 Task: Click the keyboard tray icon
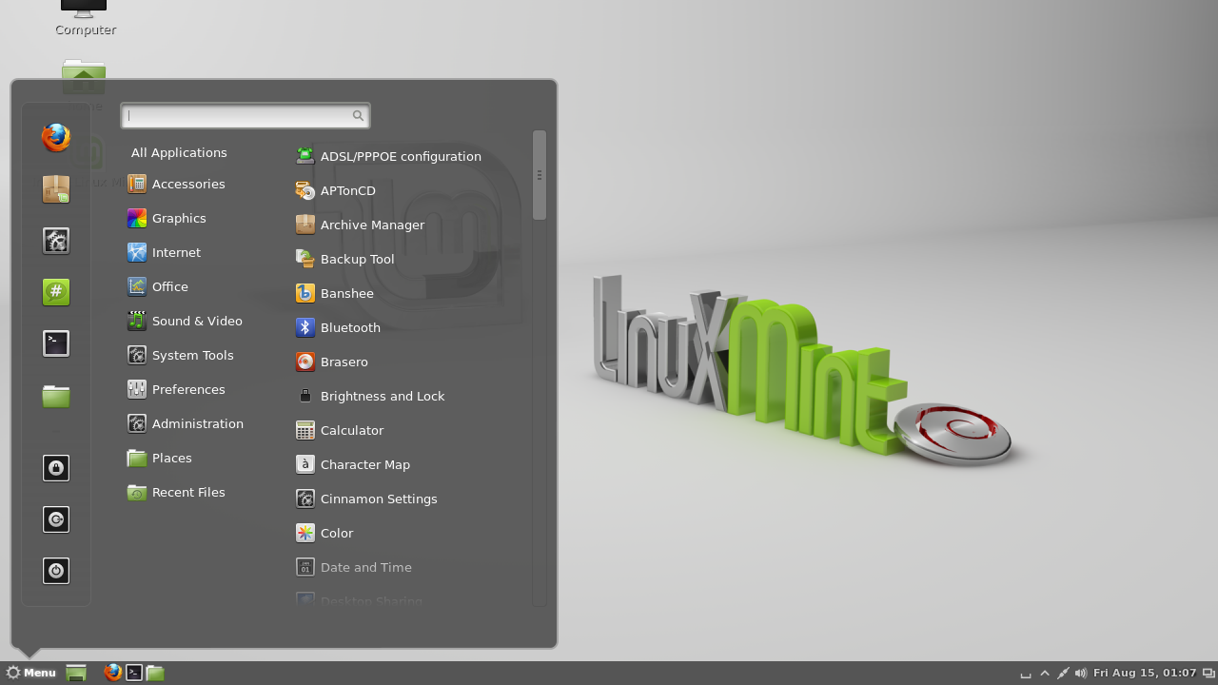[1026, 675]
